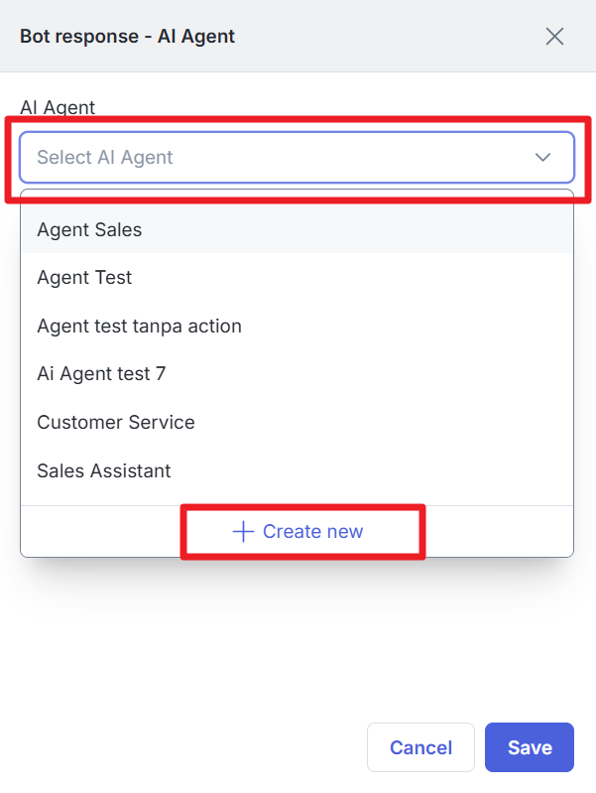This screenshot has height=793, width=596.
Task: Click the divider line above Create new
Action: 298,506
